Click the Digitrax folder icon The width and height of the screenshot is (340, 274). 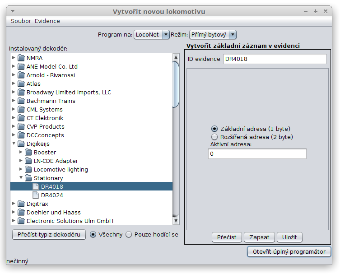pyautogui.click(x=21, y=204)
